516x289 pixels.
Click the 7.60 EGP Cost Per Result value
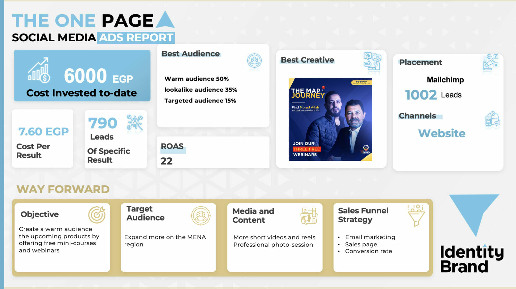tap(44, 131)
